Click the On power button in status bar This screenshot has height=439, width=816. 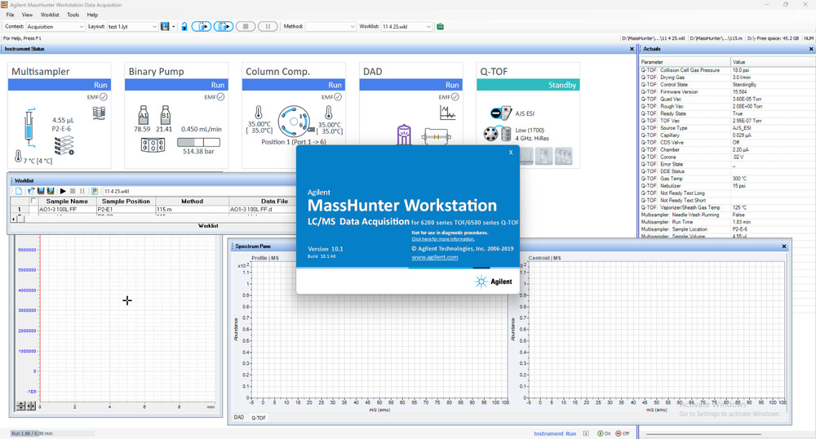604,433
